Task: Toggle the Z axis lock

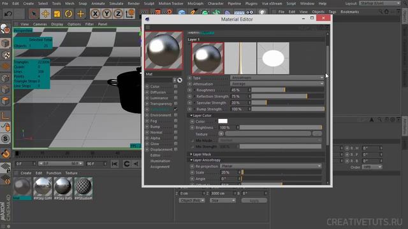Action: [118, 14]
